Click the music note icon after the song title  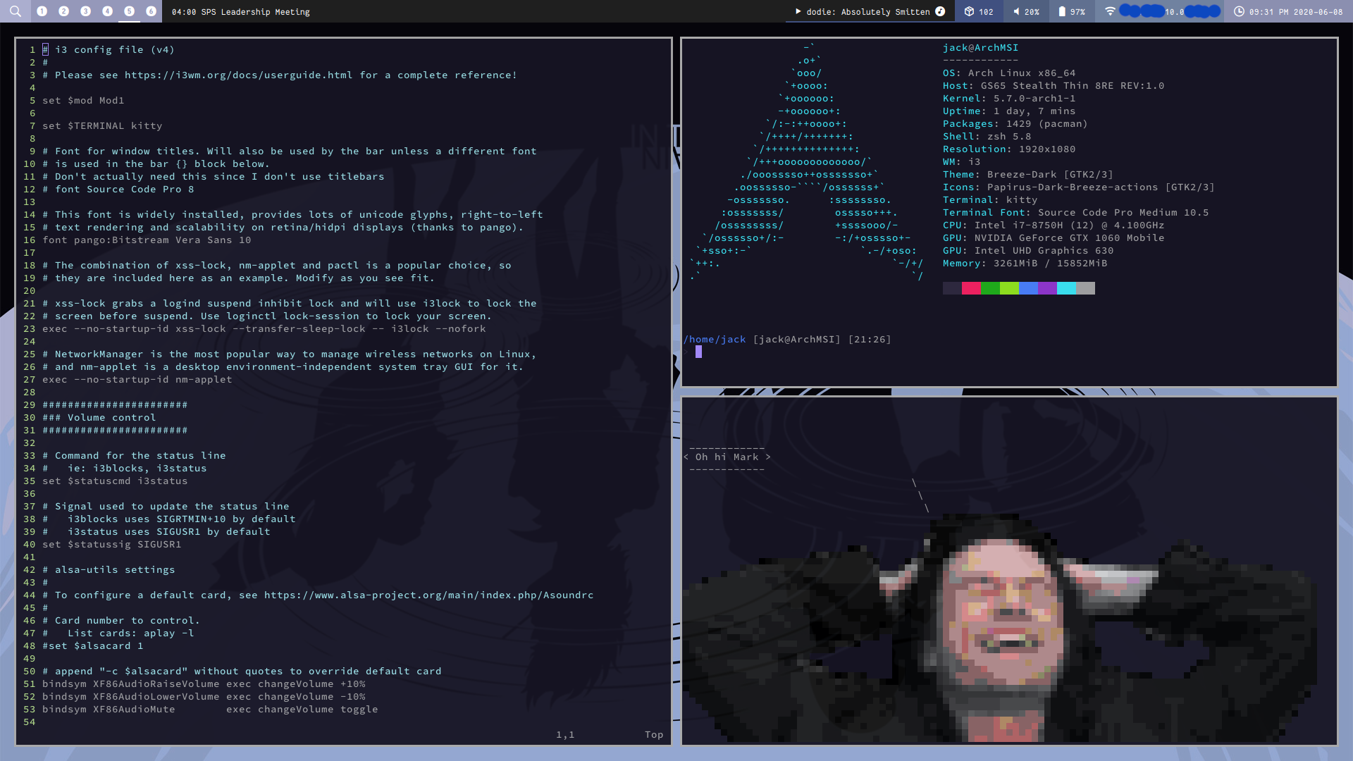tap(940, 11)
